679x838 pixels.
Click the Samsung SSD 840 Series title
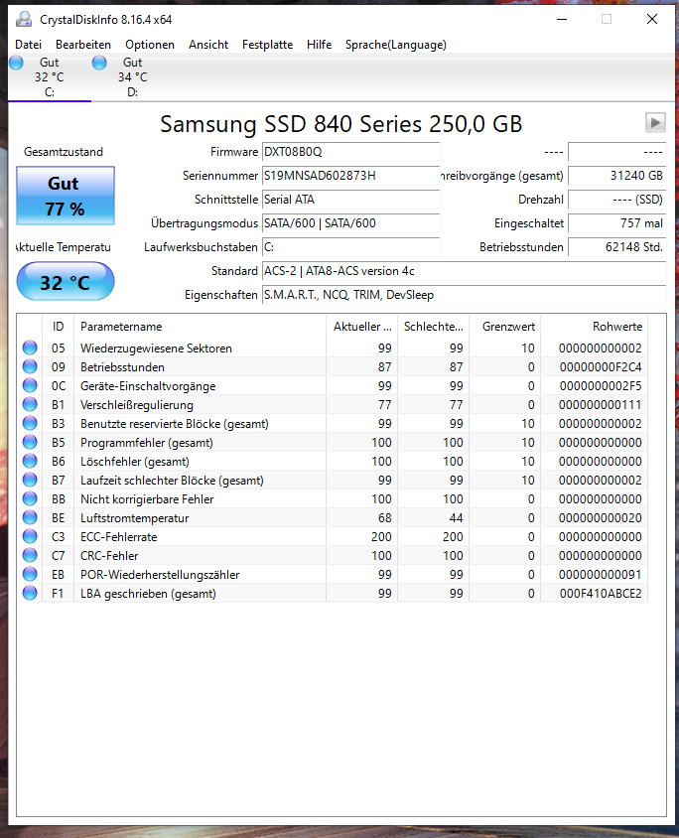click(340, 124)
